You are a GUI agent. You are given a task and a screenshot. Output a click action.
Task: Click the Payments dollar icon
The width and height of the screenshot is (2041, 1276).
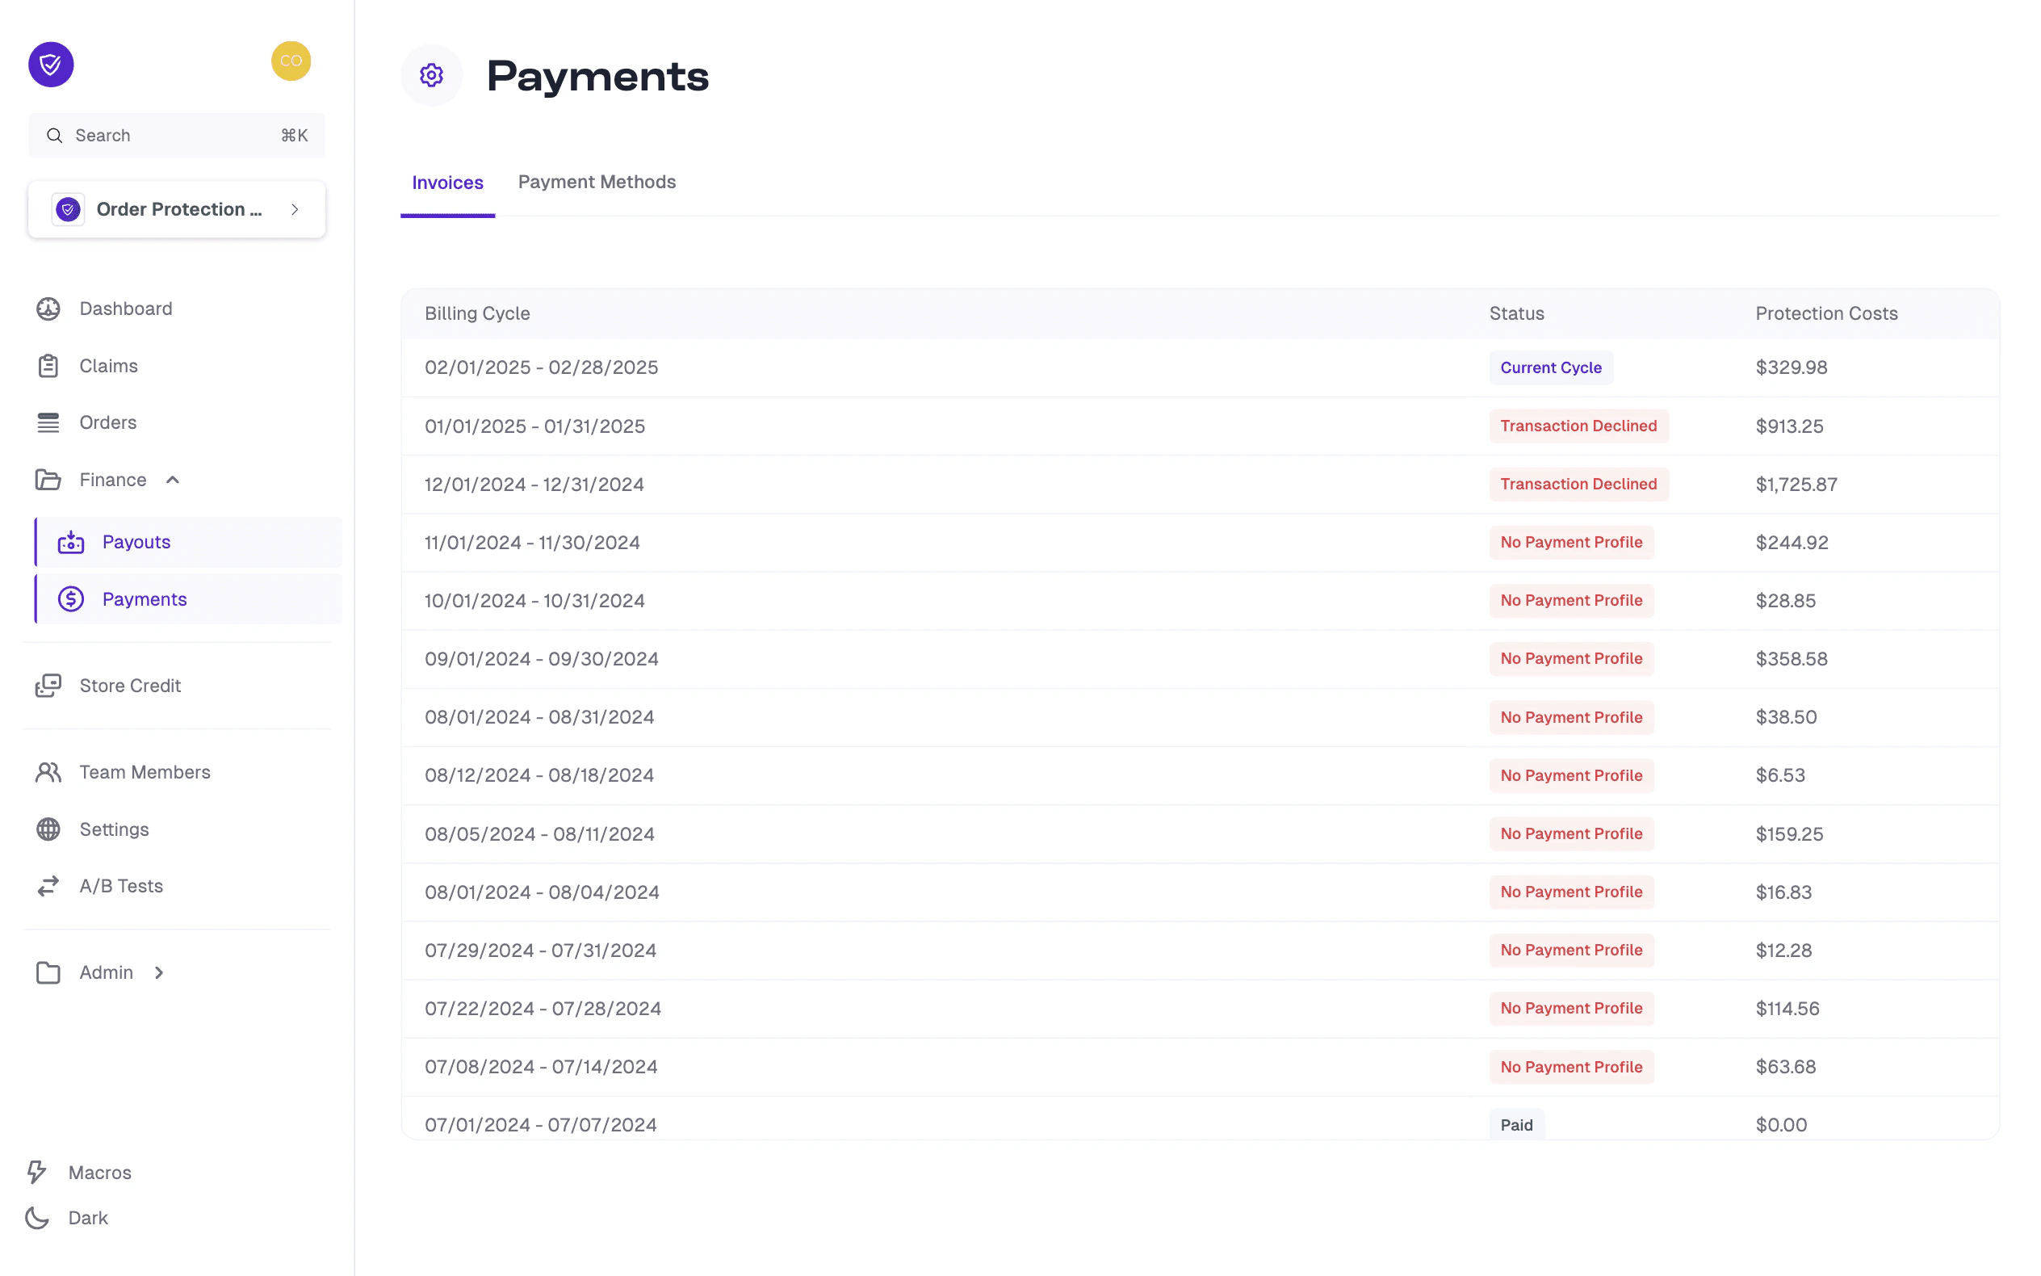(x=71, y=599)
